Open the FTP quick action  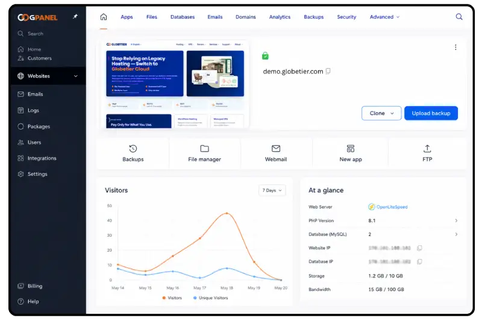point(427,154)
